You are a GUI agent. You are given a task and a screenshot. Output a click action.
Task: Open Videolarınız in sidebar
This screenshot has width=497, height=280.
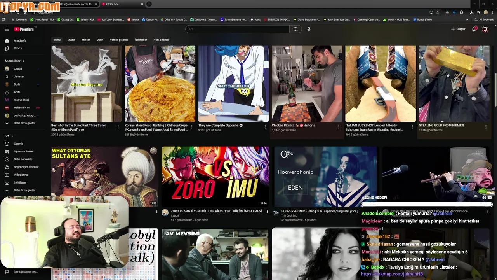[x=21, y=175]
